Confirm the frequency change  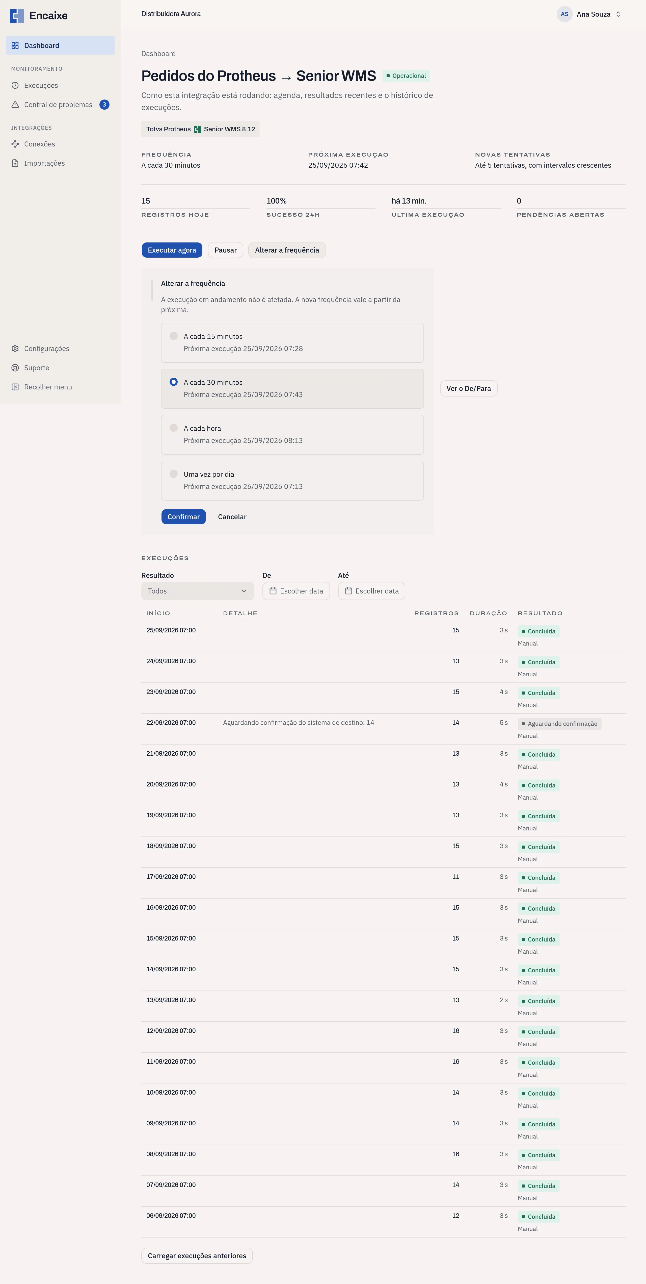coord(183,517)
